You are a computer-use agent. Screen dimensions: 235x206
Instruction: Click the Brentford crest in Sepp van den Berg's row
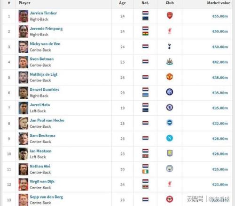coord(170,199)
